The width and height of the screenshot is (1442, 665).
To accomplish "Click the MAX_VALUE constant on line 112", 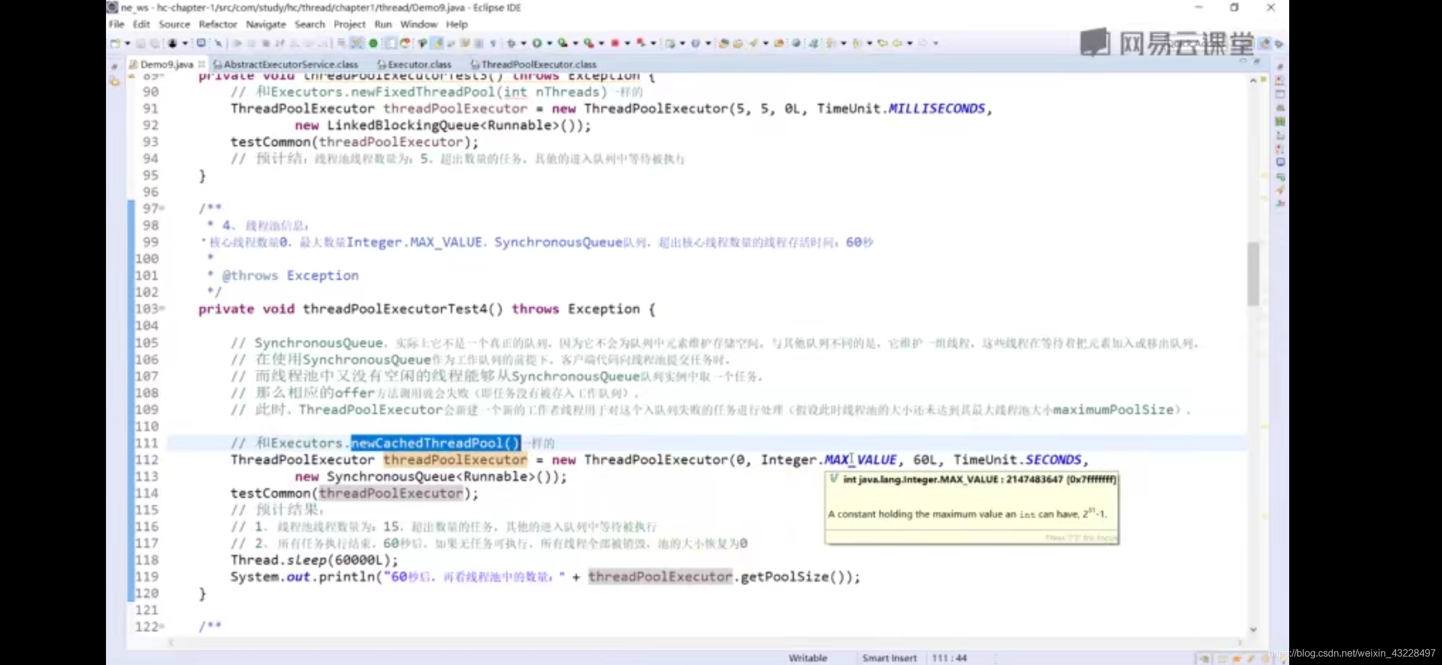I will coord(860,459).
